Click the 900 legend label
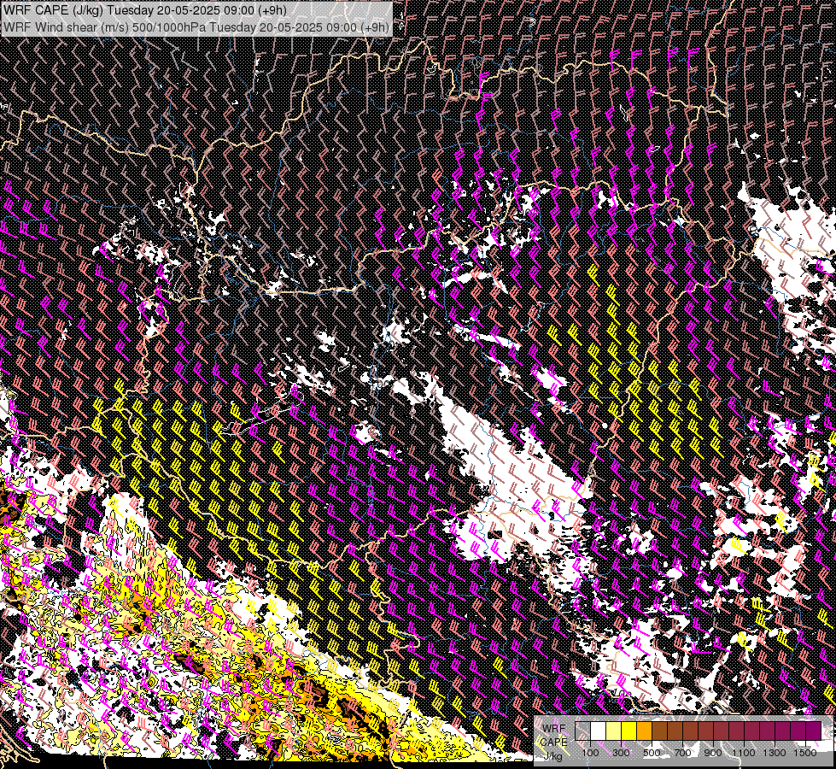This screenshot has height=769, width=836. [713, 753]
